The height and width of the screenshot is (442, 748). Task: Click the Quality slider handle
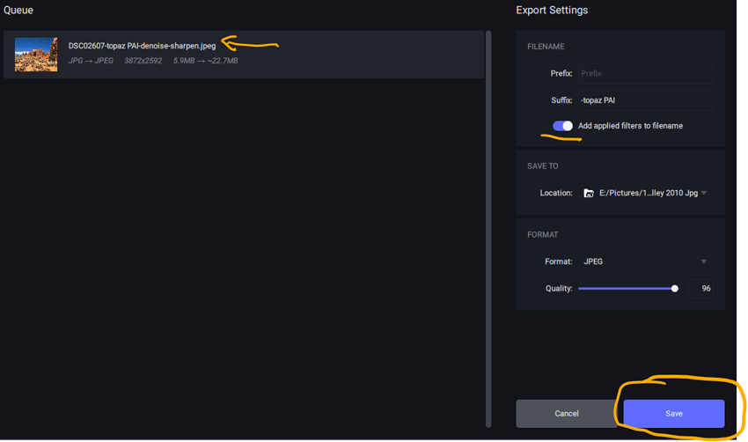675,288
